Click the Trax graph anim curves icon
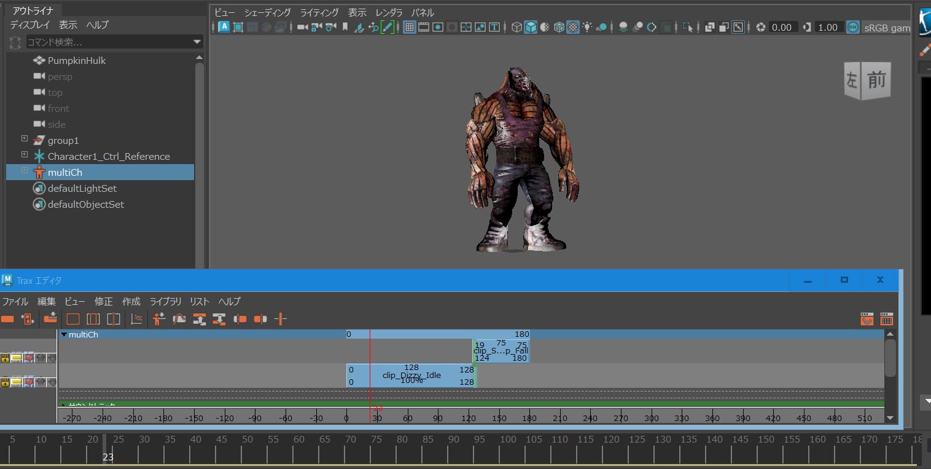931x469 pixels. (x=137, y=318)
